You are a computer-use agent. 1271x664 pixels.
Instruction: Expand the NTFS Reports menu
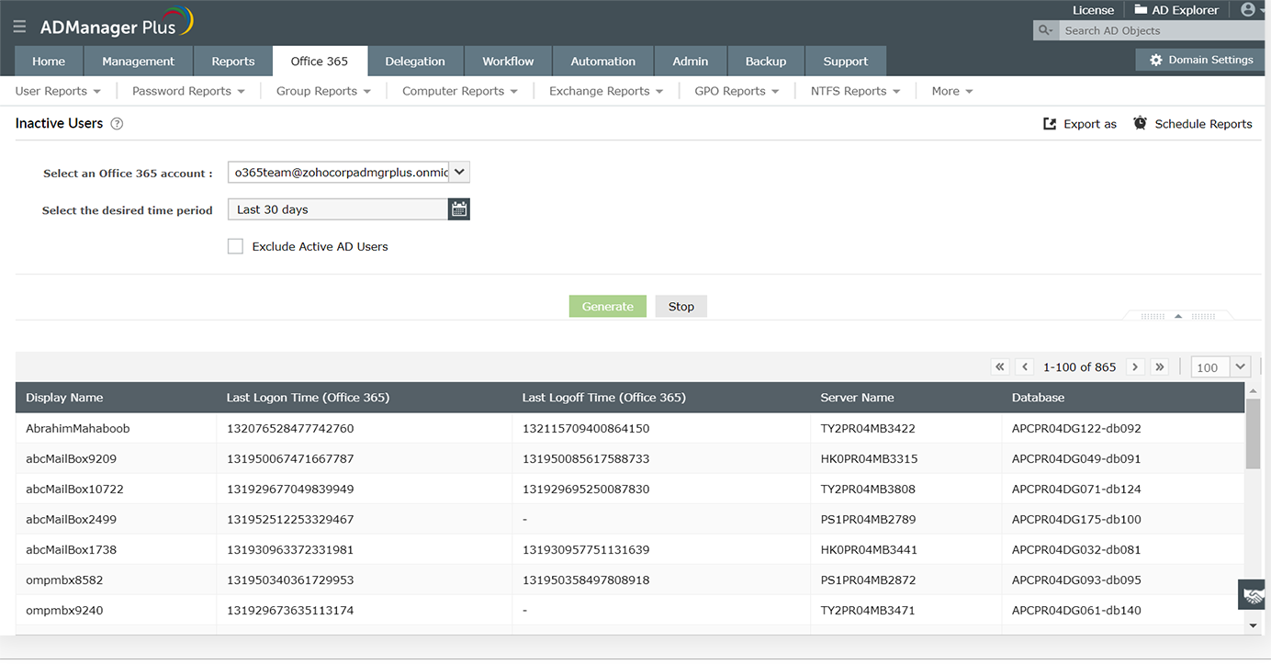pos(855,91)
